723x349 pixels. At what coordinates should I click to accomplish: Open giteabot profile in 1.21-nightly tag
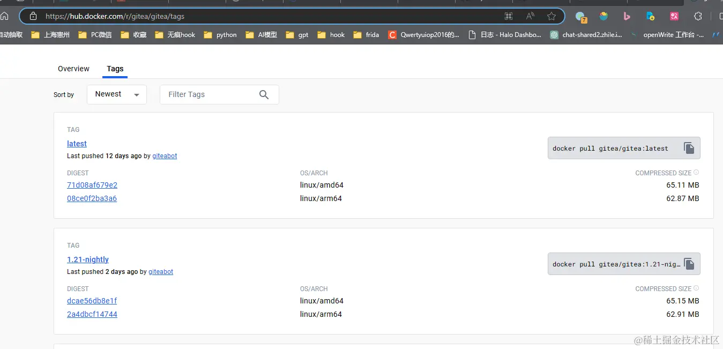(x=161, y=272)
